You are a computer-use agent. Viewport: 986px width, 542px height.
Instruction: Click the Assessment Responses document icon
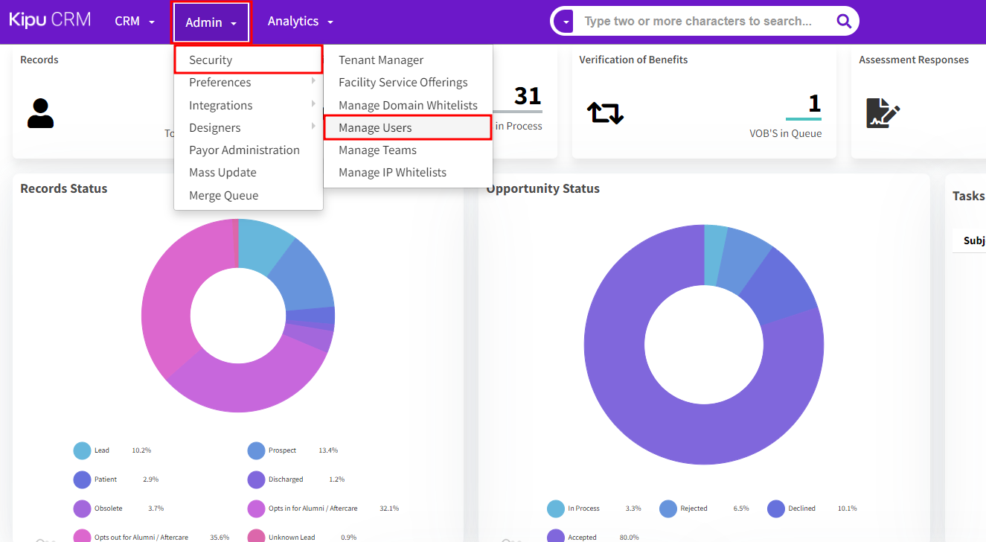point(883,113)
